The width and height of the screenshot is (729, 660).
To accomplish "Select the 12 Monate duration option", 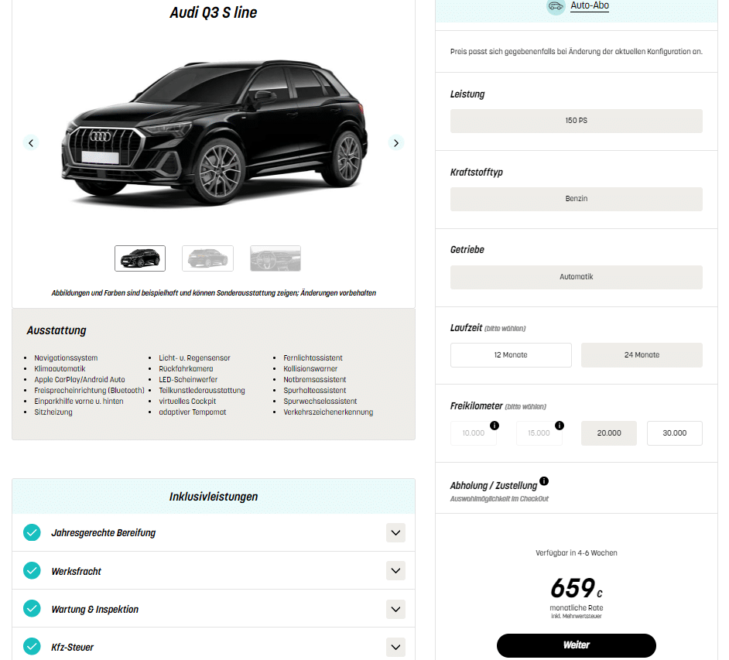I will (x=511, y=355).
